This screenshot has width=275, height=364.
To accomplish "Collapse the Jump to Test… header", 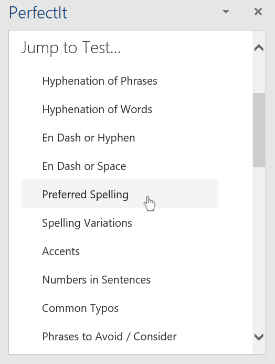I will 71,47.
